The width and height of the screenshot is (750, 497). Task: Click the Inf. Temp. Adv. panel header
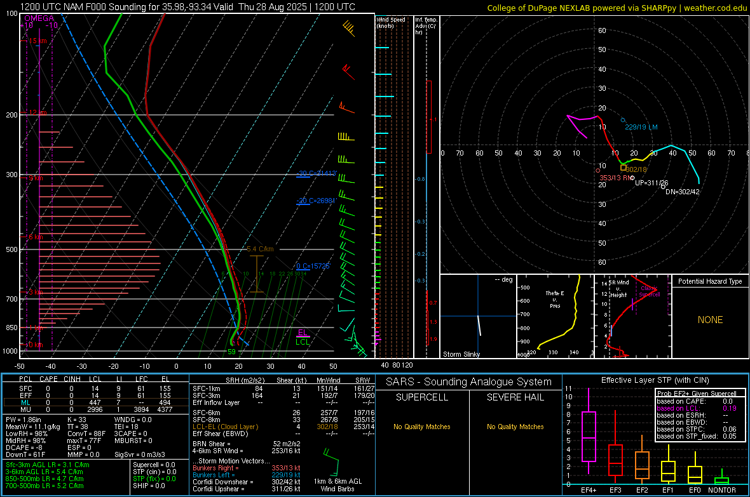(x=425, y=26)
